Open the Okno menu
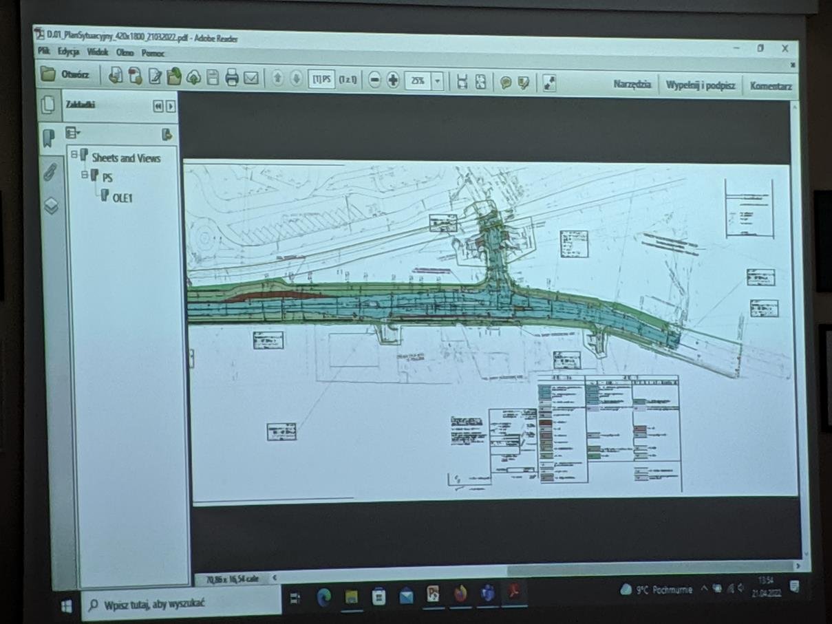This screenshot has height=624, width=832. 125,52
